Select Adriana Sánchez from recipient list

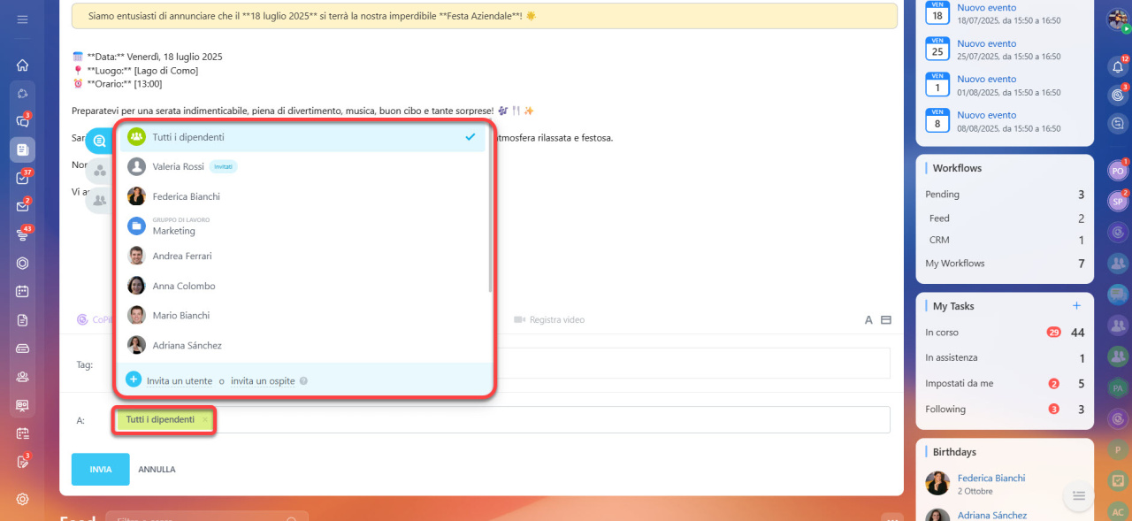[302, 345]
